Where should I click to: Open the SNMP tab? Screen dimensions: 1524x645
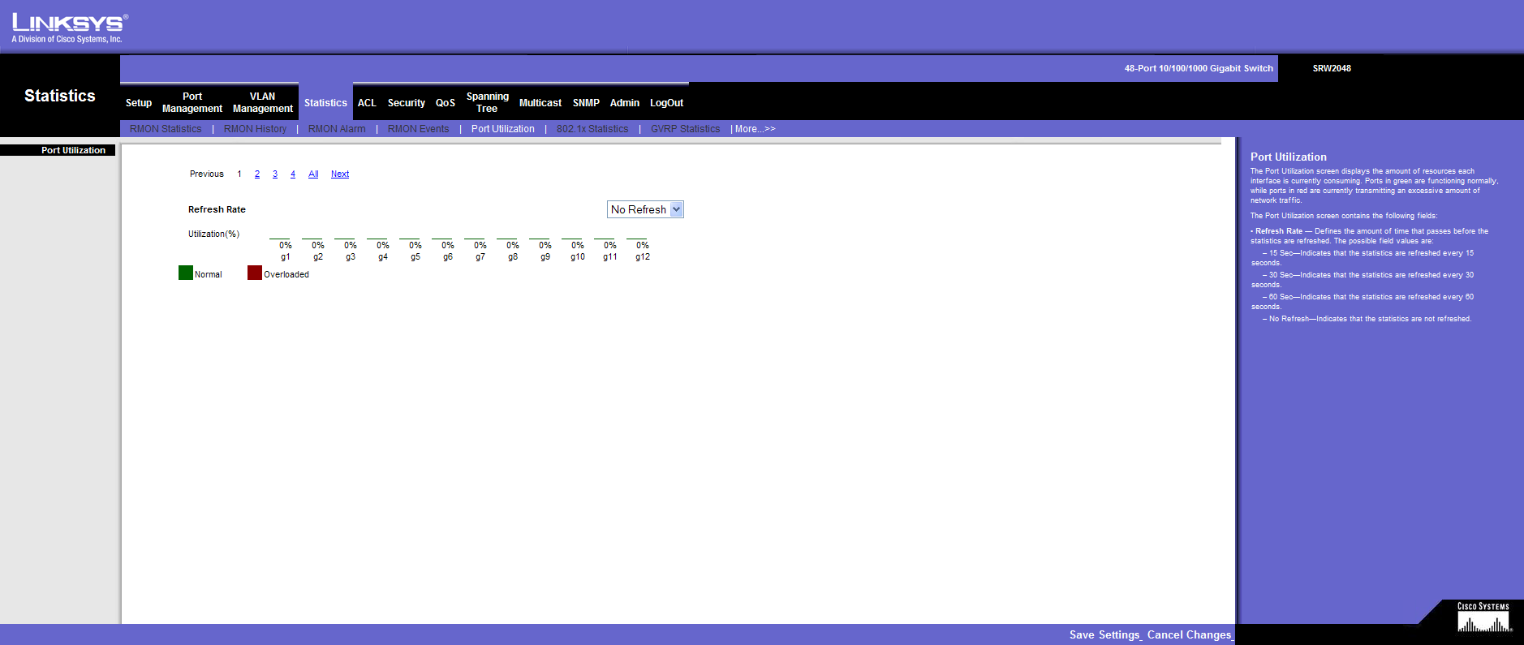click(x=586, y=103)
